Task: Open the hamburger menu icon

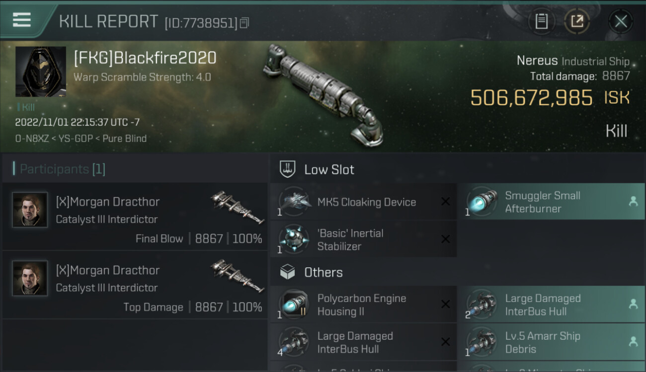Action: coord(22,20)
